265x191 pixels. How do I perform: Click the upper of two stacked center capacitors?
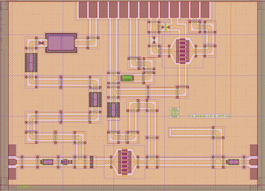(95, 99)
